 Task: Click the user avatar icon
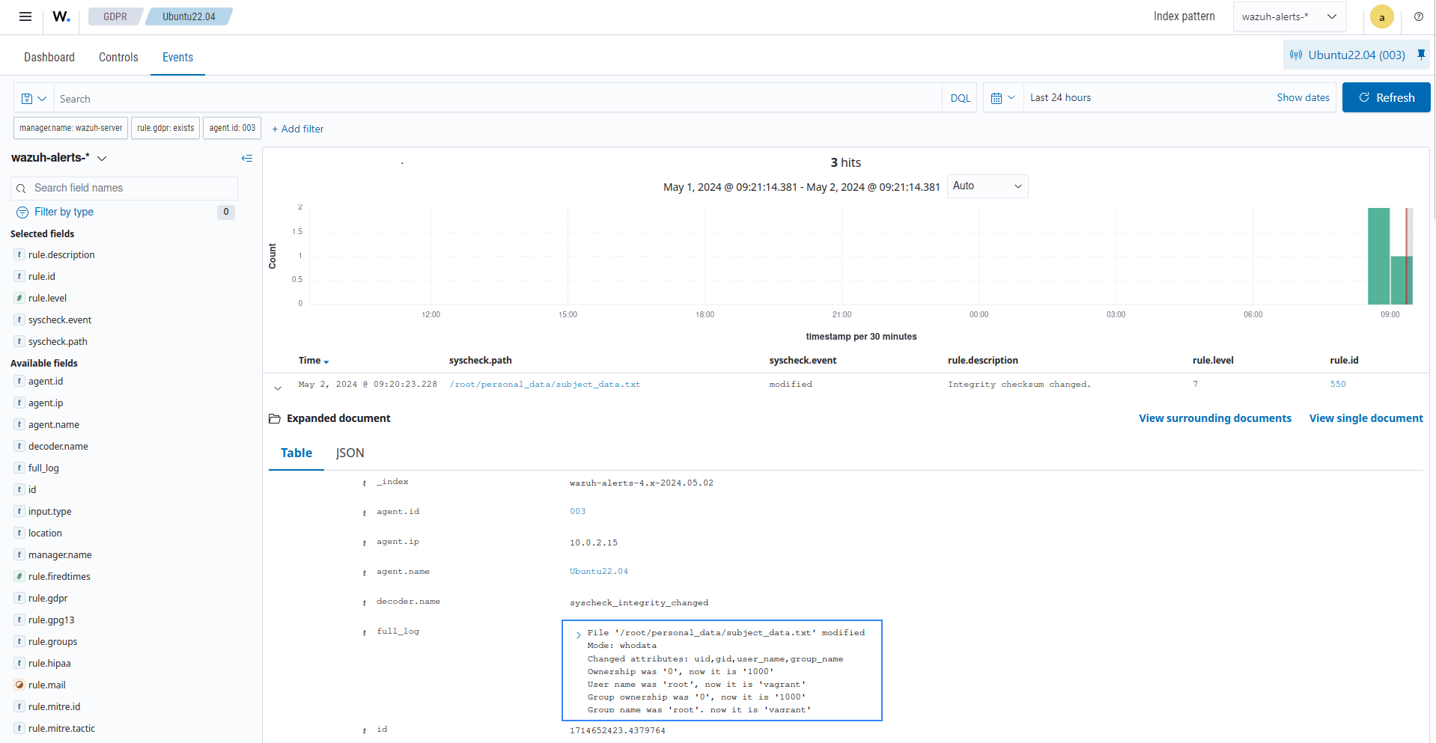pyautogui.click(x=1381, y=16)
